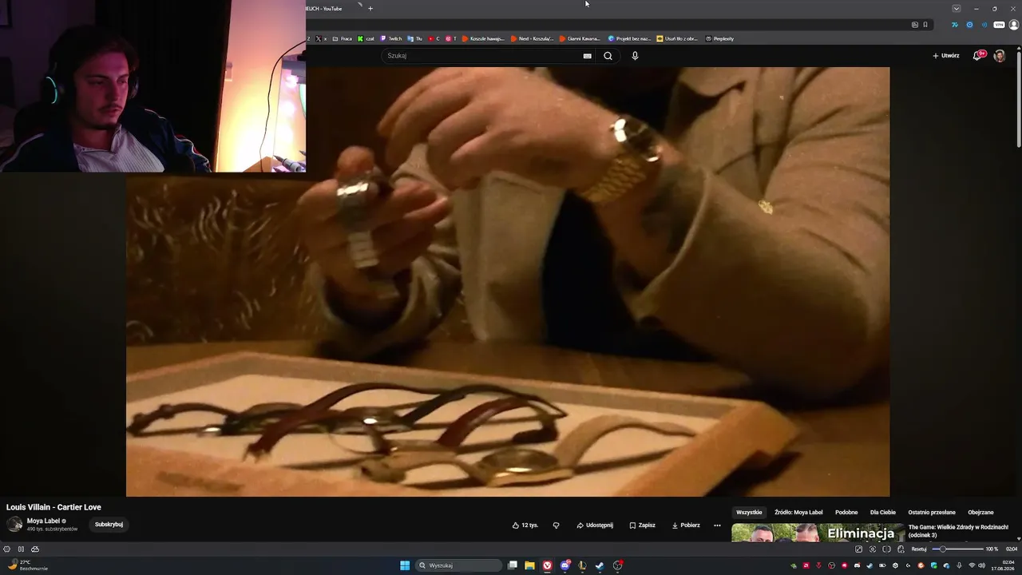Open the browser tab search dropdown
Viewport: 1022px width, 575px height.
[957, 9]
